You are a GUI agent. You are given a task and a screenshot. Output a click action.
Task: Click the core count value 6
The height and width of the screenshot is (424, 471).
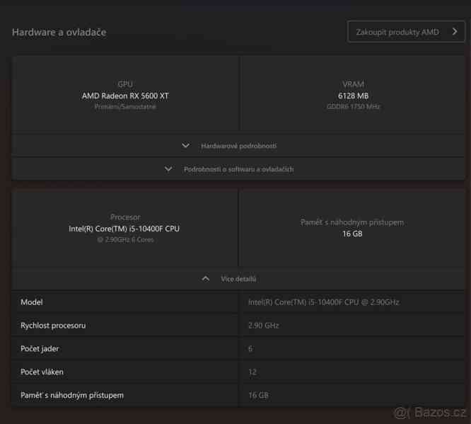[x=250, y=349]
